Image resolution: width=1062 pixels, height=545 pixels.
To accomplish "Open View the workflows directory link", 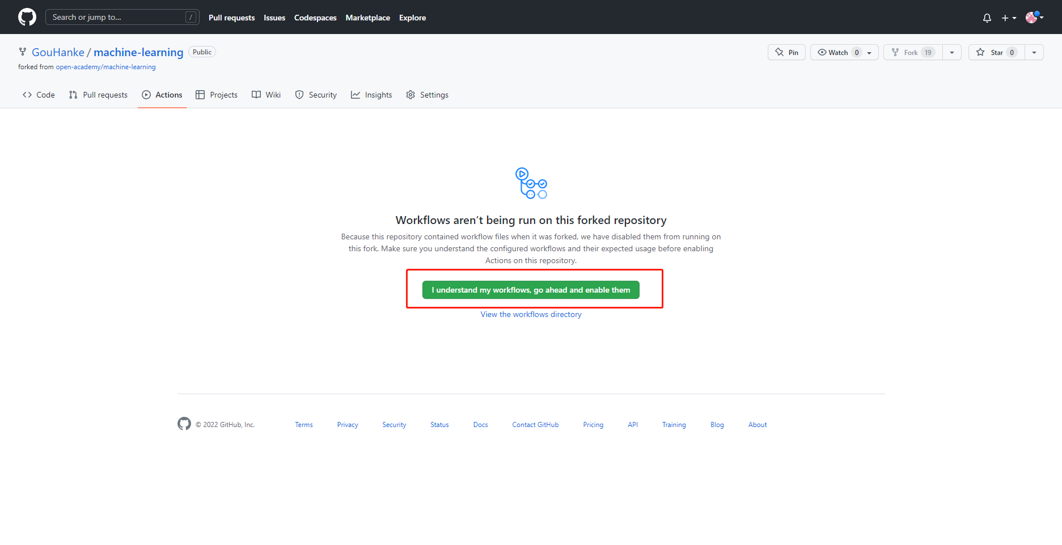I will 531,314.
